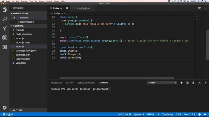Open the File menu
209x117 pixels.
(13, 1)
